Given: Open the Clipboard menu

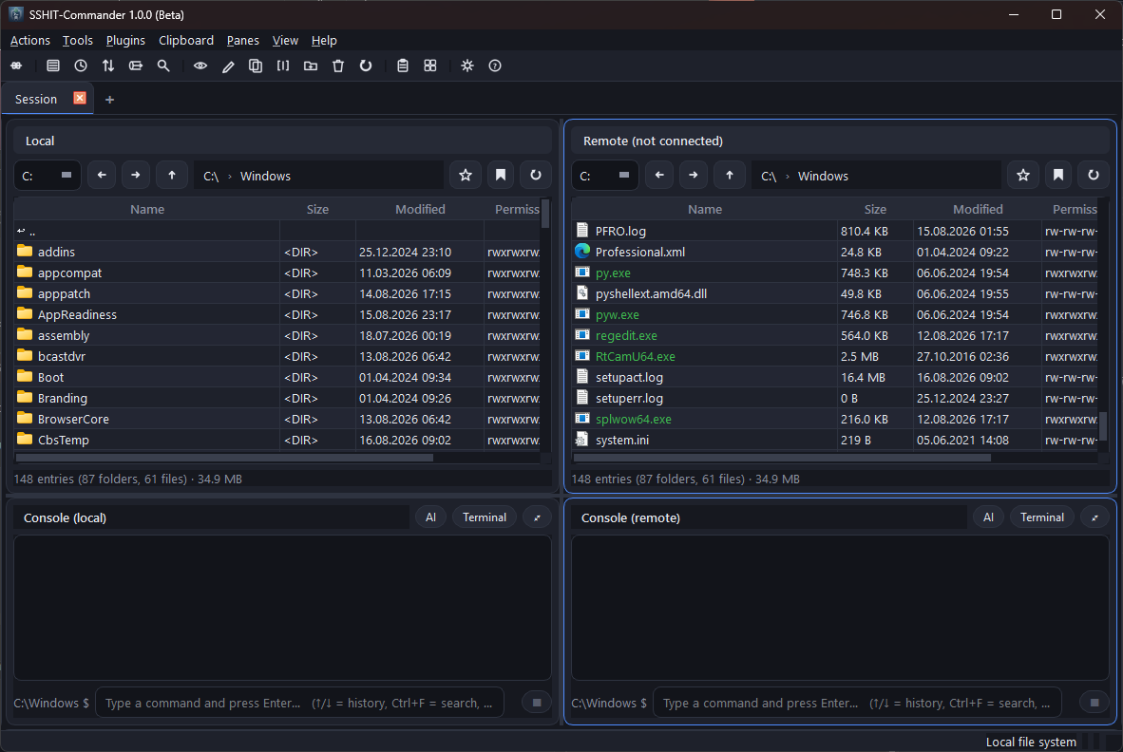Looking at the screenshot, I should click(x=186, y=41).
